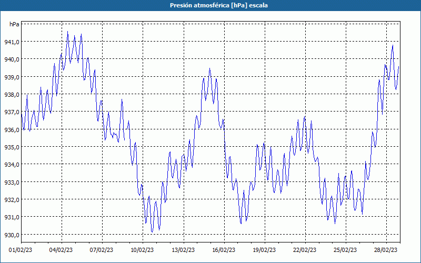Click the 'Presión atmosférica [hPa] escala' title
Image resolution: width=421 pixels, height=263 pixels.
tap(219, 5)
